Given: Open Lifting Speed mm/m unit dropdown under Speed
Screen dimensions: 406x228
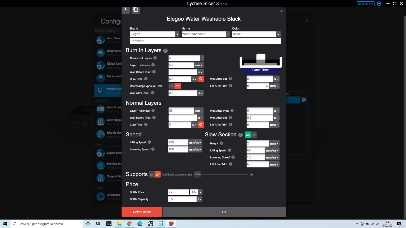Looking at the screenshot, I should [x=195, y=143].
